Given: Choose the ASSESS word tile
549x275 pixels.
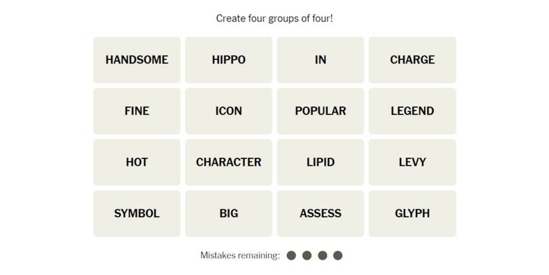Looking at the screenshot, I should [x=320, y=214].
